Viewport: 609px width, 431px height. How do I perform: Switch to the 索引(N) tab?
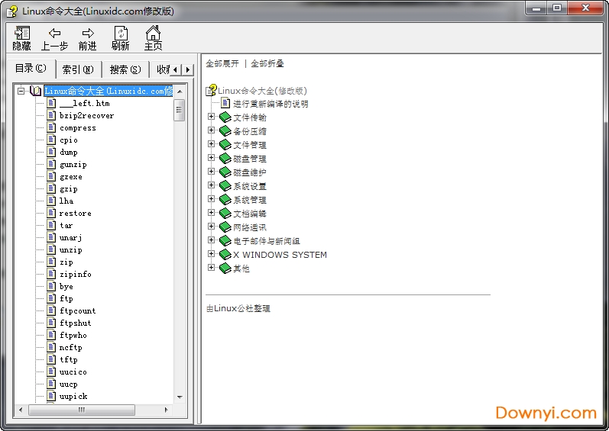tap(78, 69)
